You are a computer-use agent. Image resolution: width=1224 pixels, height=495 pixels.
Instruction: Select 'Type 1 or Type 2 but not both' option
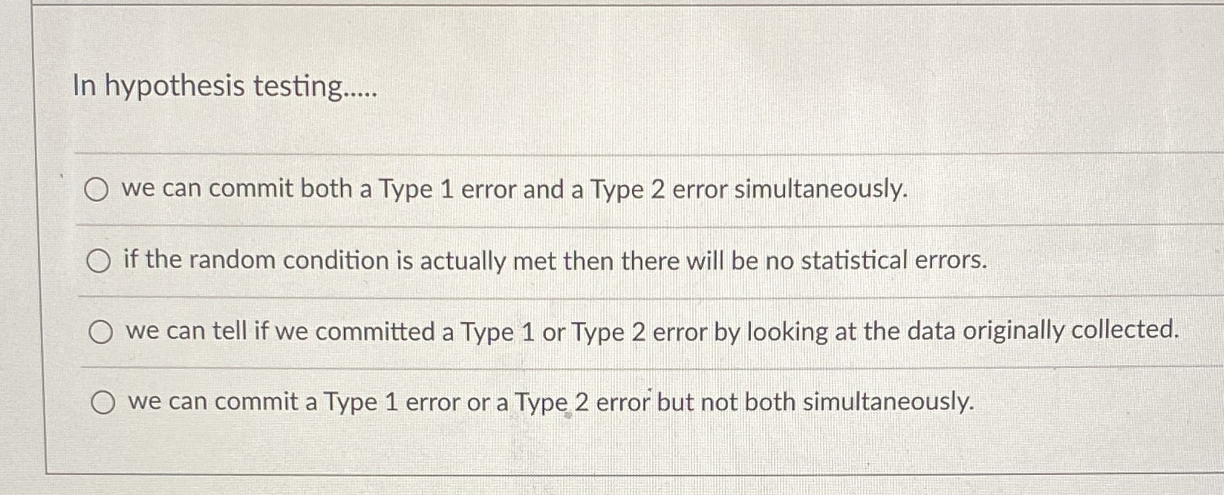point(104,402)
